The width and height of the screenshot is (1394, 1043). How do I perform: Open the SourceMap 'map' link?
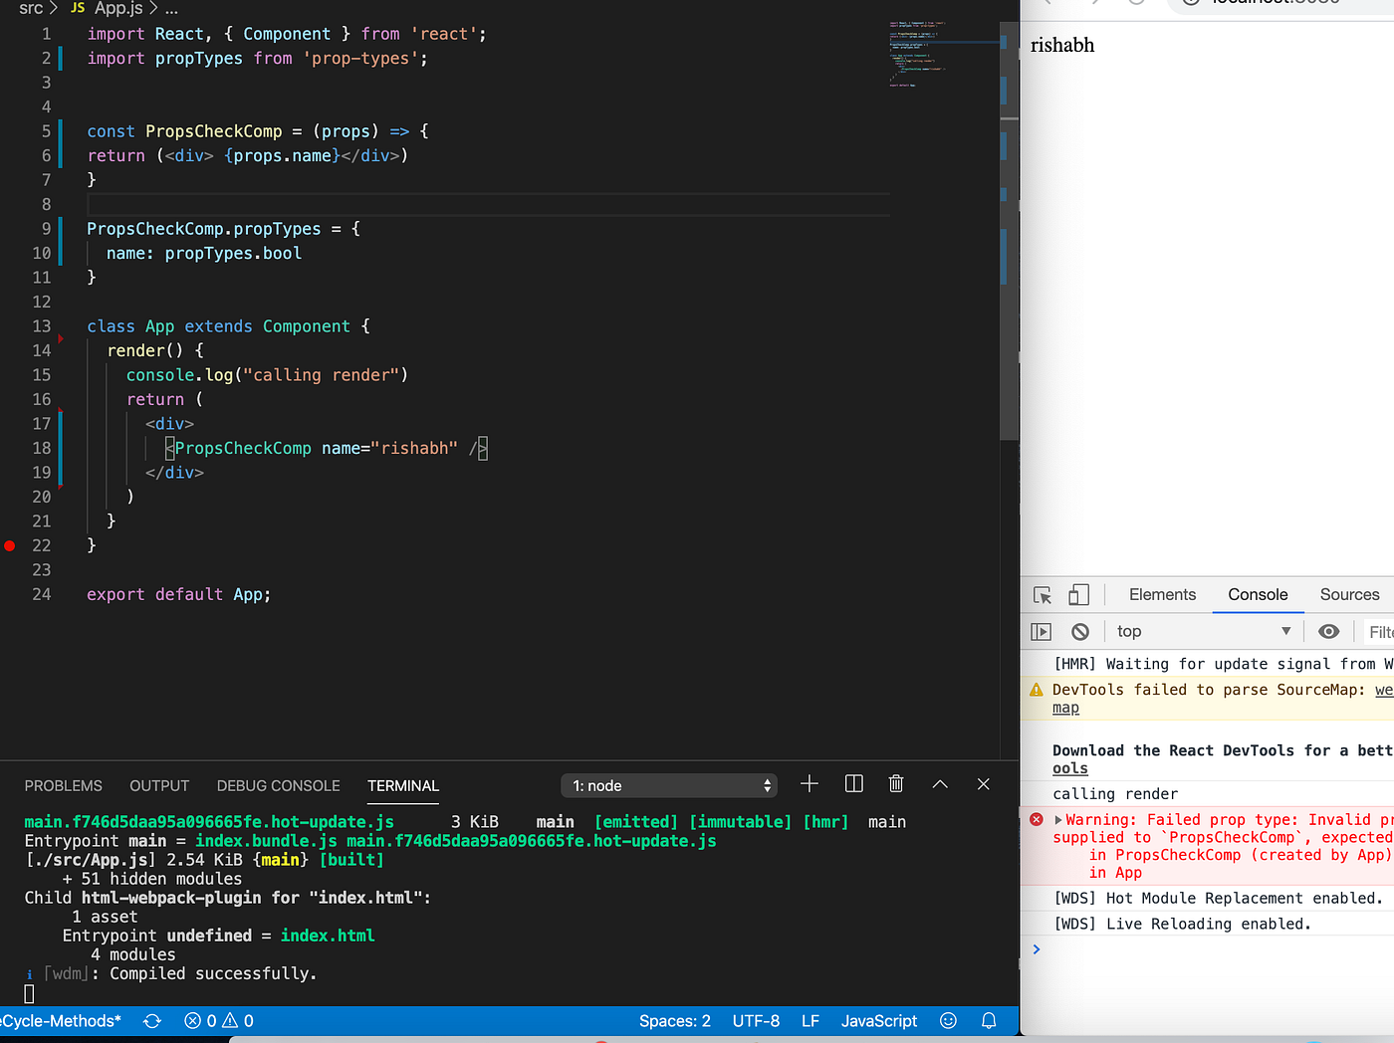click(1064, 707)
